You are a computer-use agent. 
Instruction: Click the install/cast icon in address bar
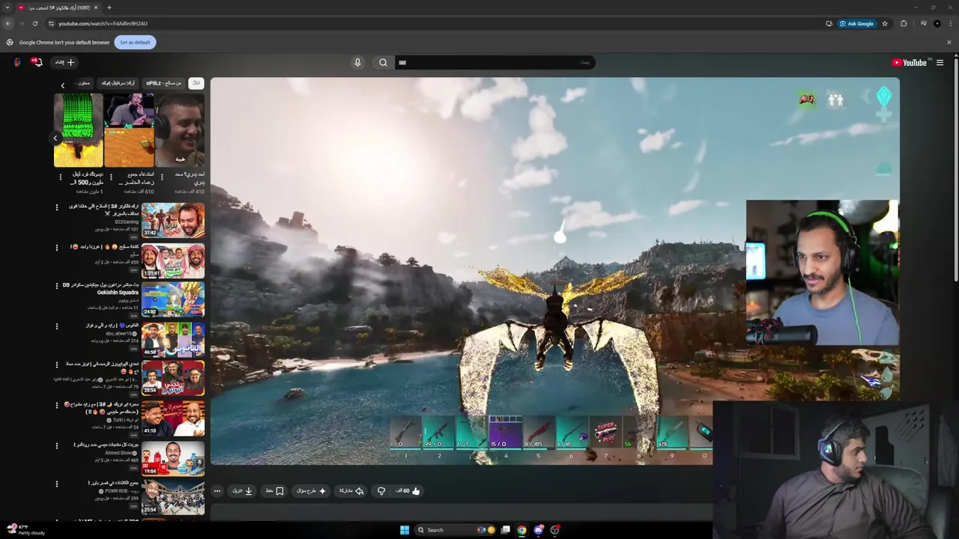pos(829,23)
